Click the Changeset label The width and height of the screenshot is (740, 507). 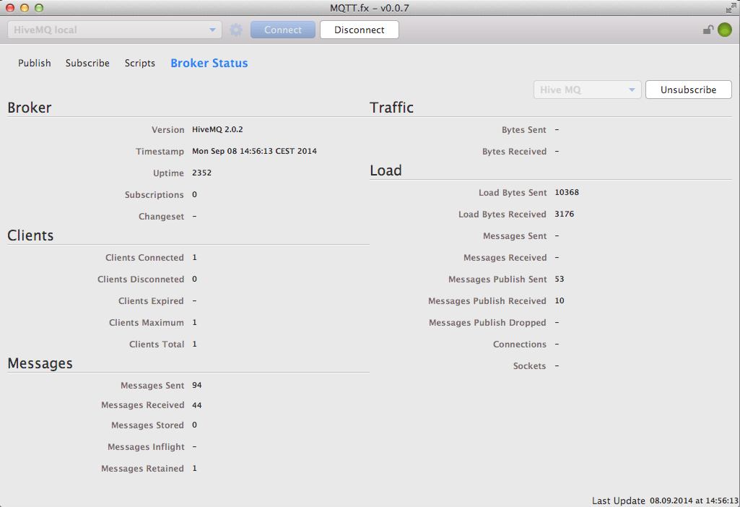pyautogui.click(x=161, y=216)
